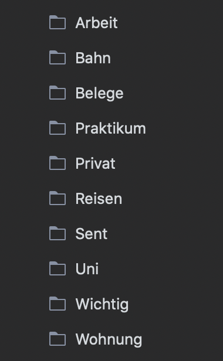Open the Bahn folder label
This screenshot has width=223, height=361.
(x=93, y=58)
